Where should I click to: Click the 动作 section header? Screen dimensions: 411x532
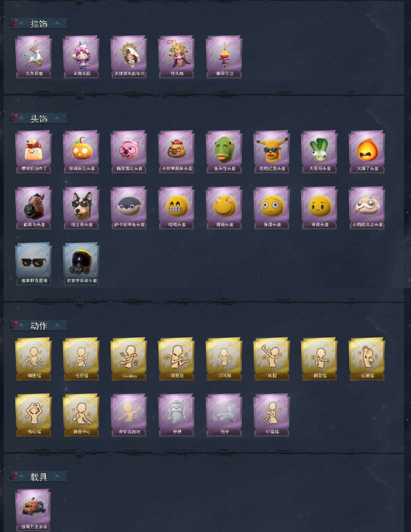(39, 326)
